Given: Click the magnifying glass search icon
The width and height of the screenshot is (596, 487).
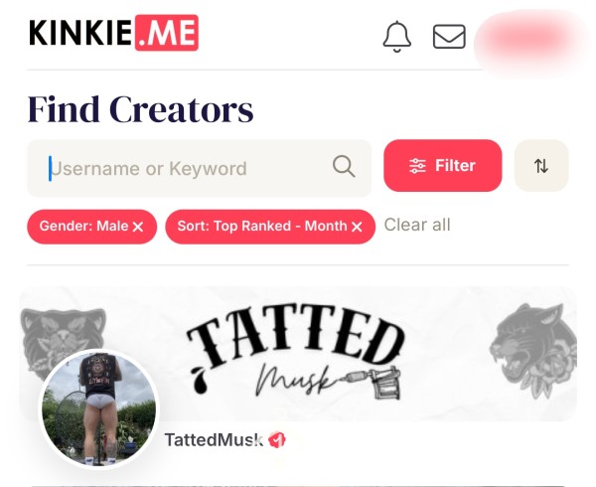Looking at the screenshot, I should (344, 166).
